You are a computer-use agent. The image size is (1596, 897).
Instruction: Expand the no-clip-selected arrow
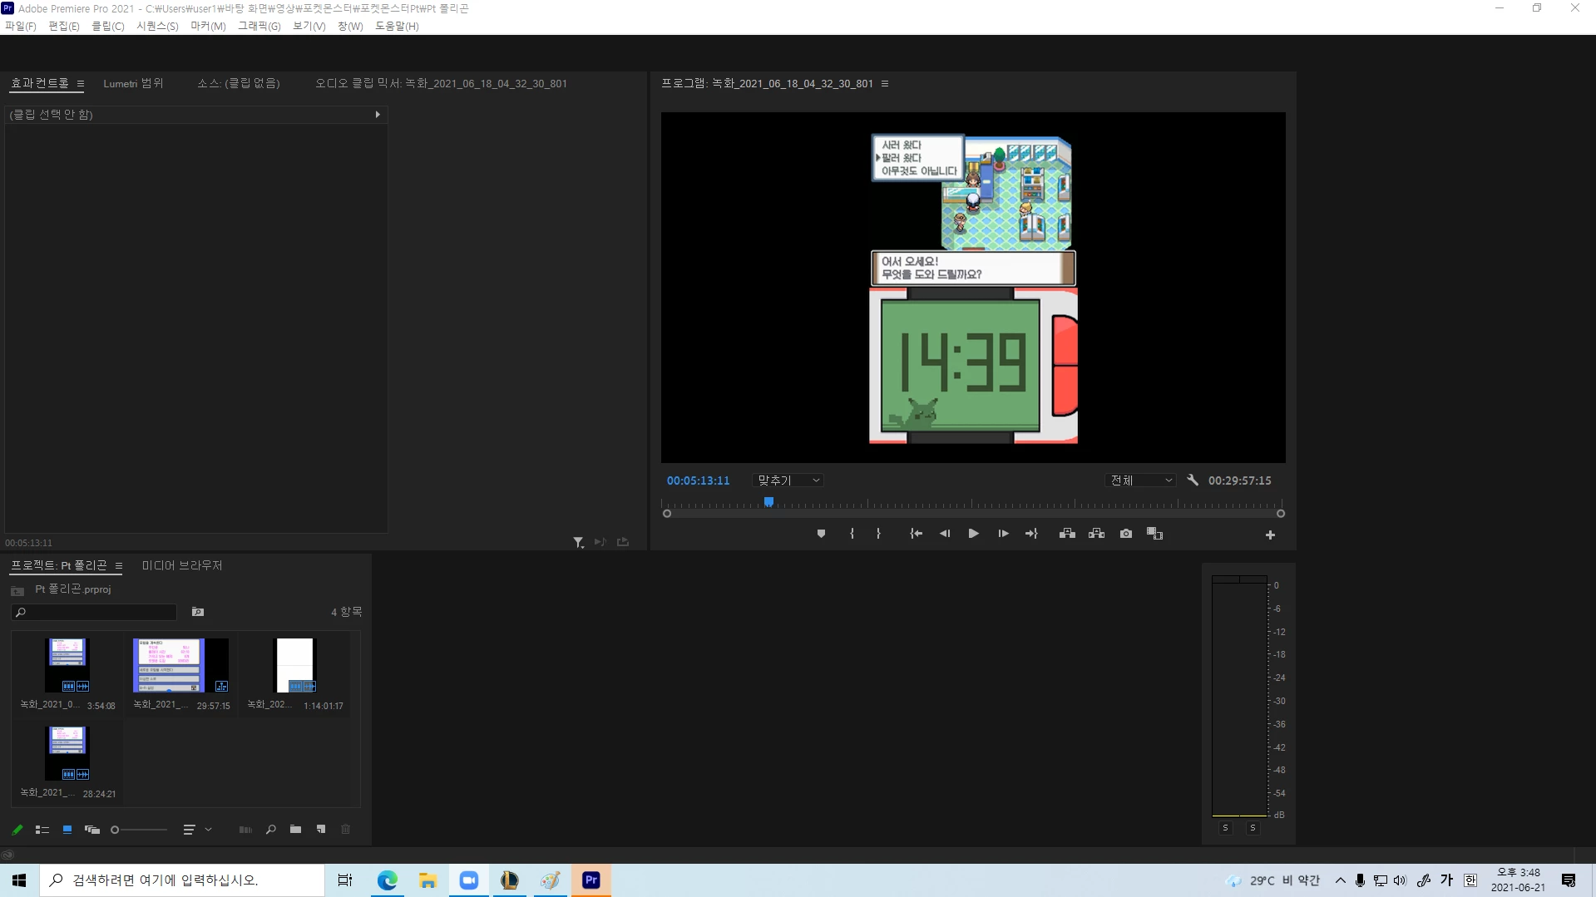[x=378, y=115]
